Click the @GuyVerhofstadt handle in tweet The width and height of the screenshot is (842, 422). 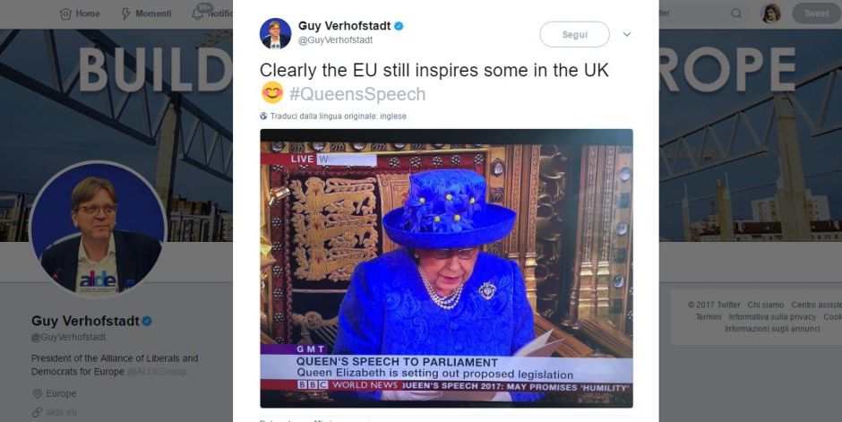(x=334, y=40)
